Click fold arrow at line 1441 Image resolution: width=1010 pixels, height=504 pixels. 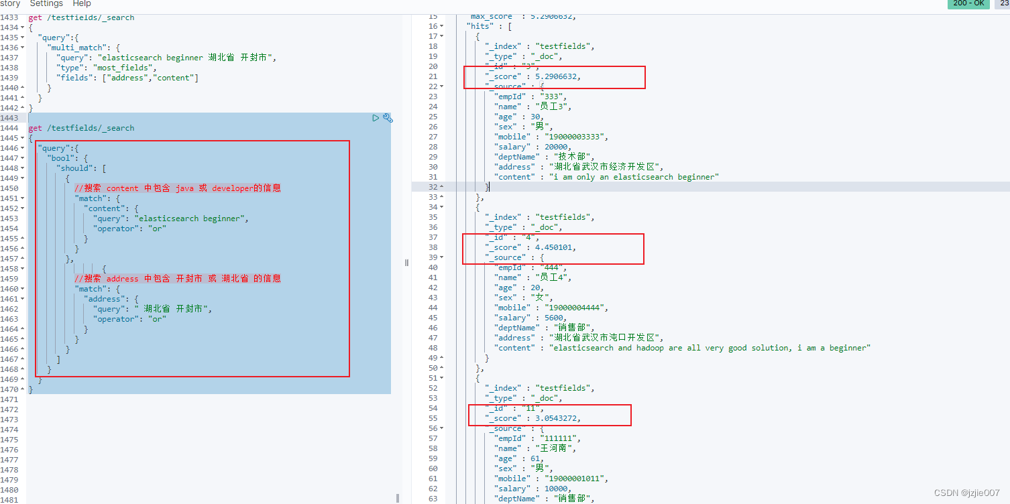pos(23,98)
